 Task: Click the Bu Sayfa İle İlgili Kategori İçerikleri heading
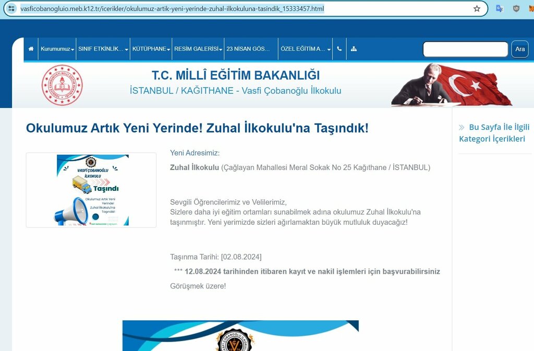click(x=494, y=133)
